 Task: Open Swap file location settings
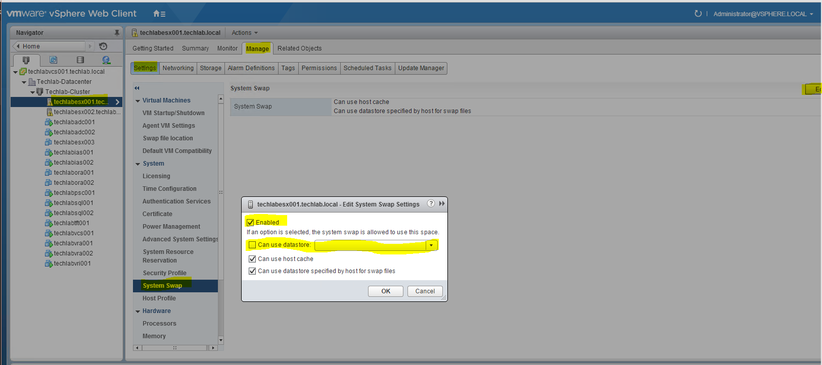pos(168,138)
